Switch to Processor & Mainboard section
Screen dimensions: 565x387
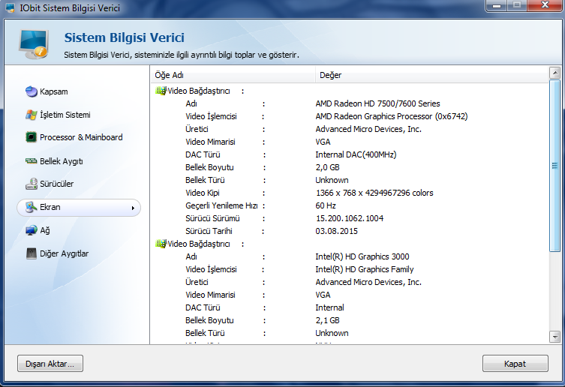point(81,137)
